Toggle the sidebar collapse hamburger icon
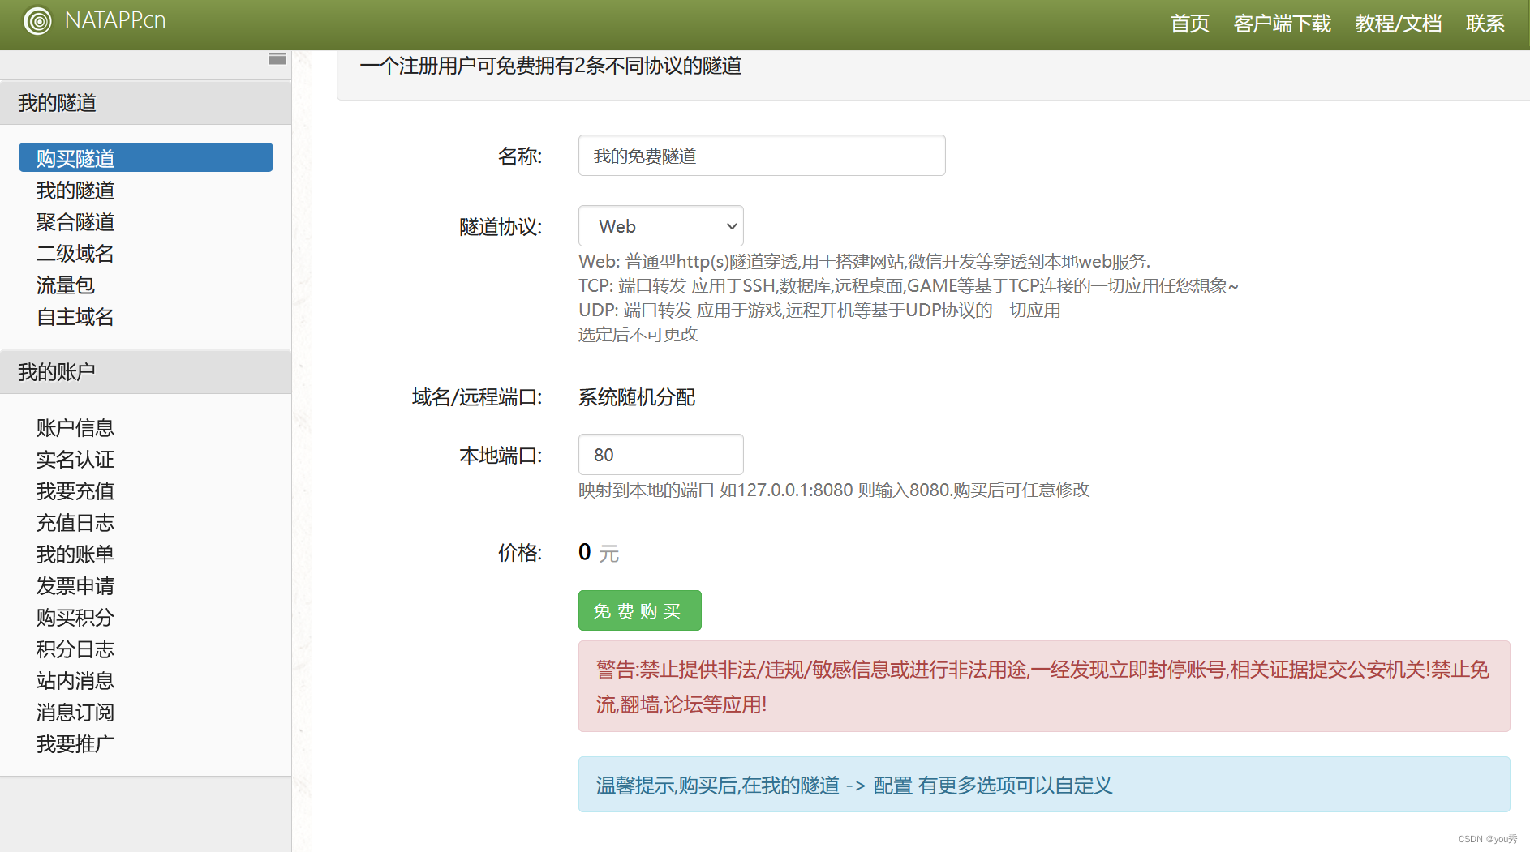The height and width of the screenshot is (852, 1530). pos(277,58)
